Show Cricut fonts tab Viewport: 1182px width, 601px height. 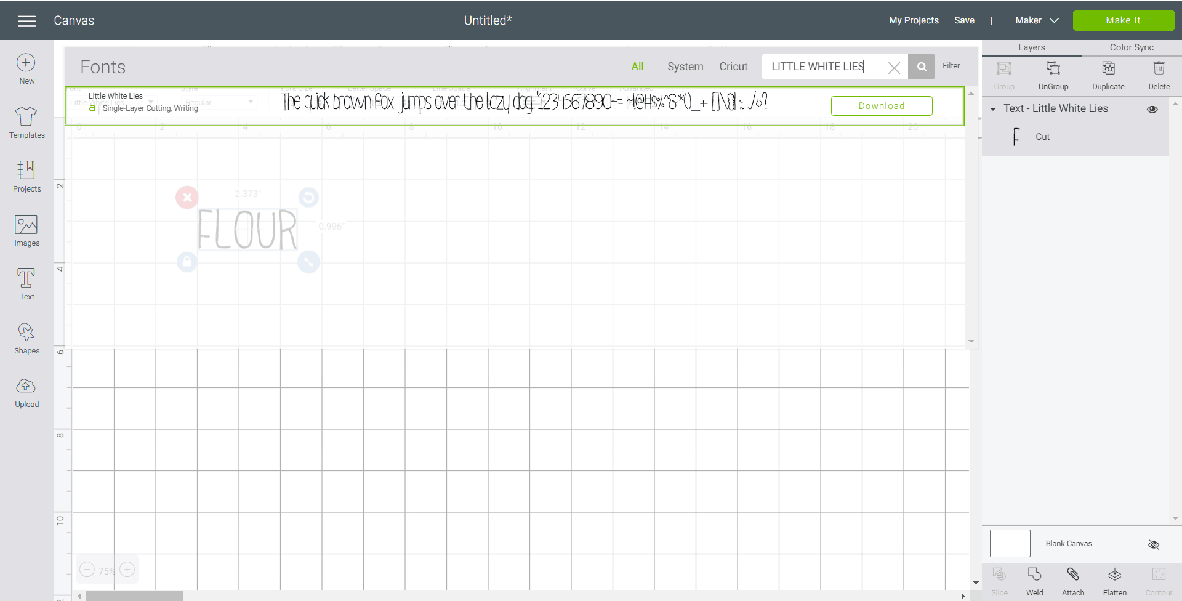pos(733,67)
